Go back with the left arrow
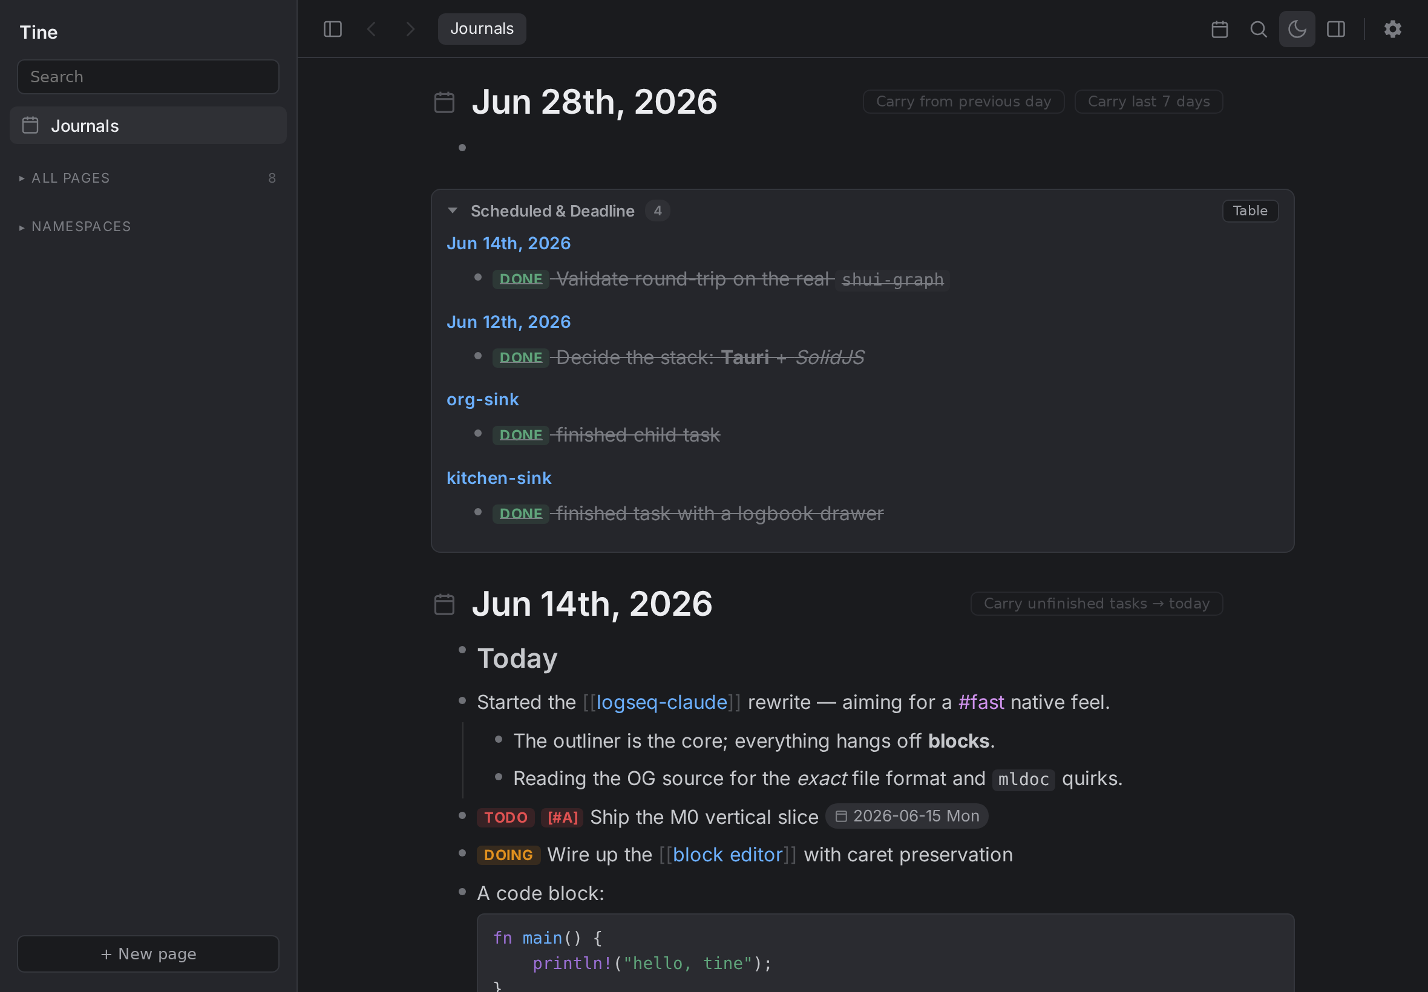 point(371,28)
